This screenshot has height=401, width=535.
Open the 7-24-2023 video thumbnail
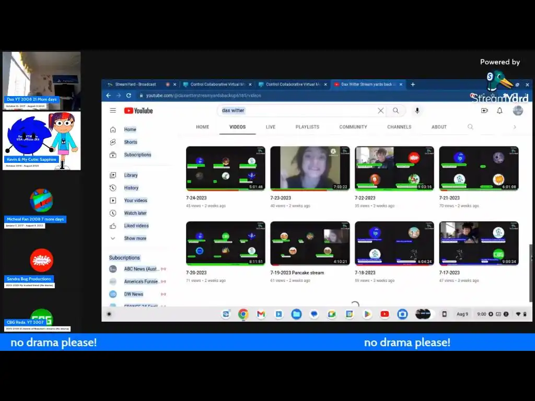(226, 169)
